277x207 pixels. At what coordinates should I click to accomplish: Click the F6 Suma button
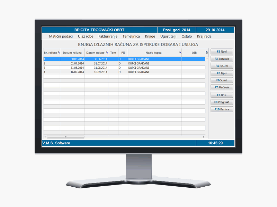tap(222, 80)
